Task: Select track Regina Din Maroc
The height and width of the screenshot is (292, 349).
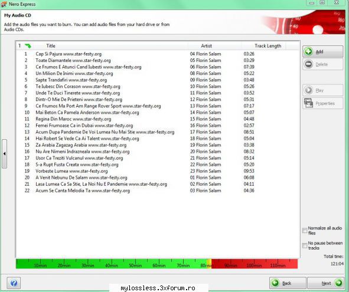Action: point(73,119)
